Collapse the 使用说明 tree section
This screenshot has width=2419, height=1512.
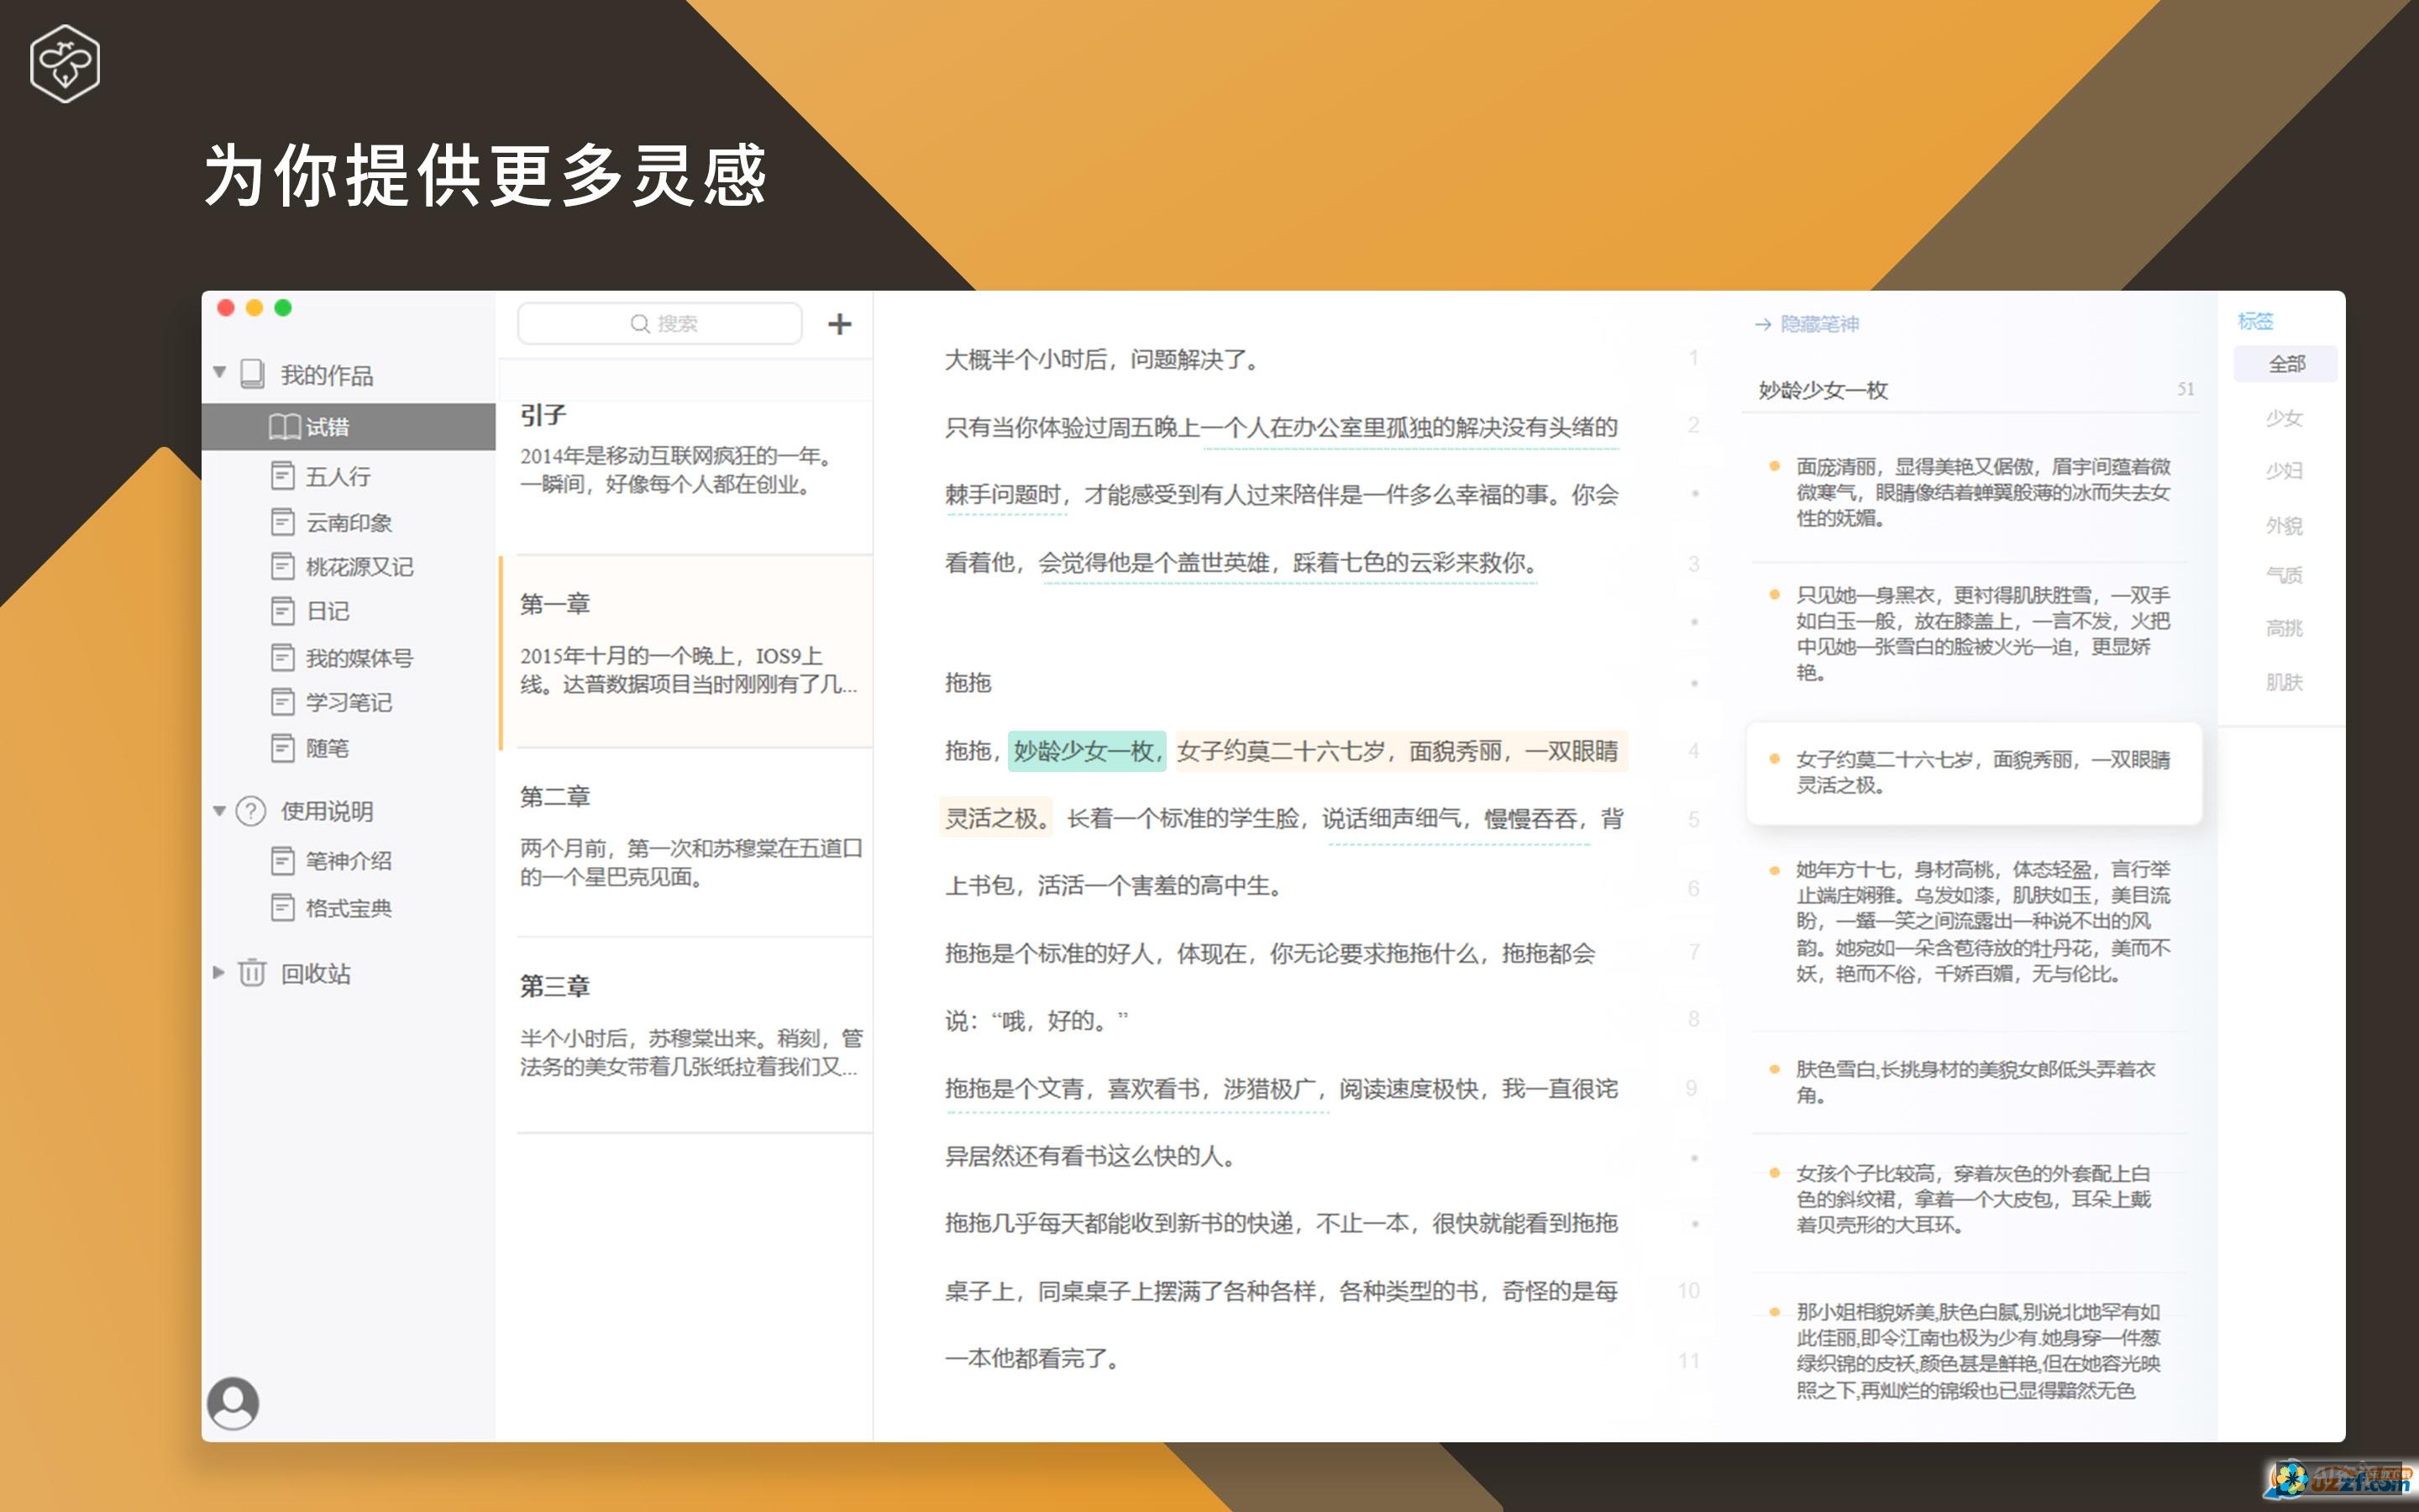click(219, 810)
